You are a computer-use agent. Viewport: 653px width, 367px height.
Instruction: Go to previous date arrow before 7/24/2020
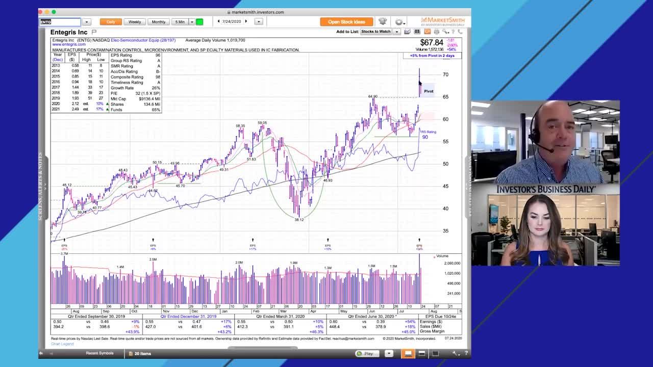click(219, 21)
